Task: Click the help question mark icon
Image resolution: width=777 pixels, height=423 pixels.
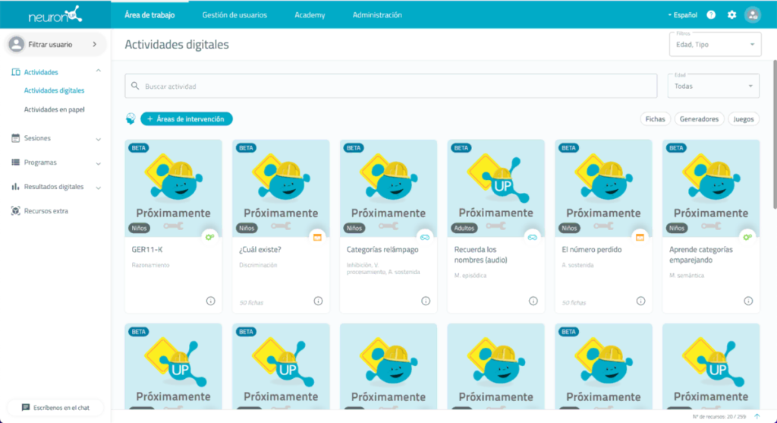Action: coord(711,14)
